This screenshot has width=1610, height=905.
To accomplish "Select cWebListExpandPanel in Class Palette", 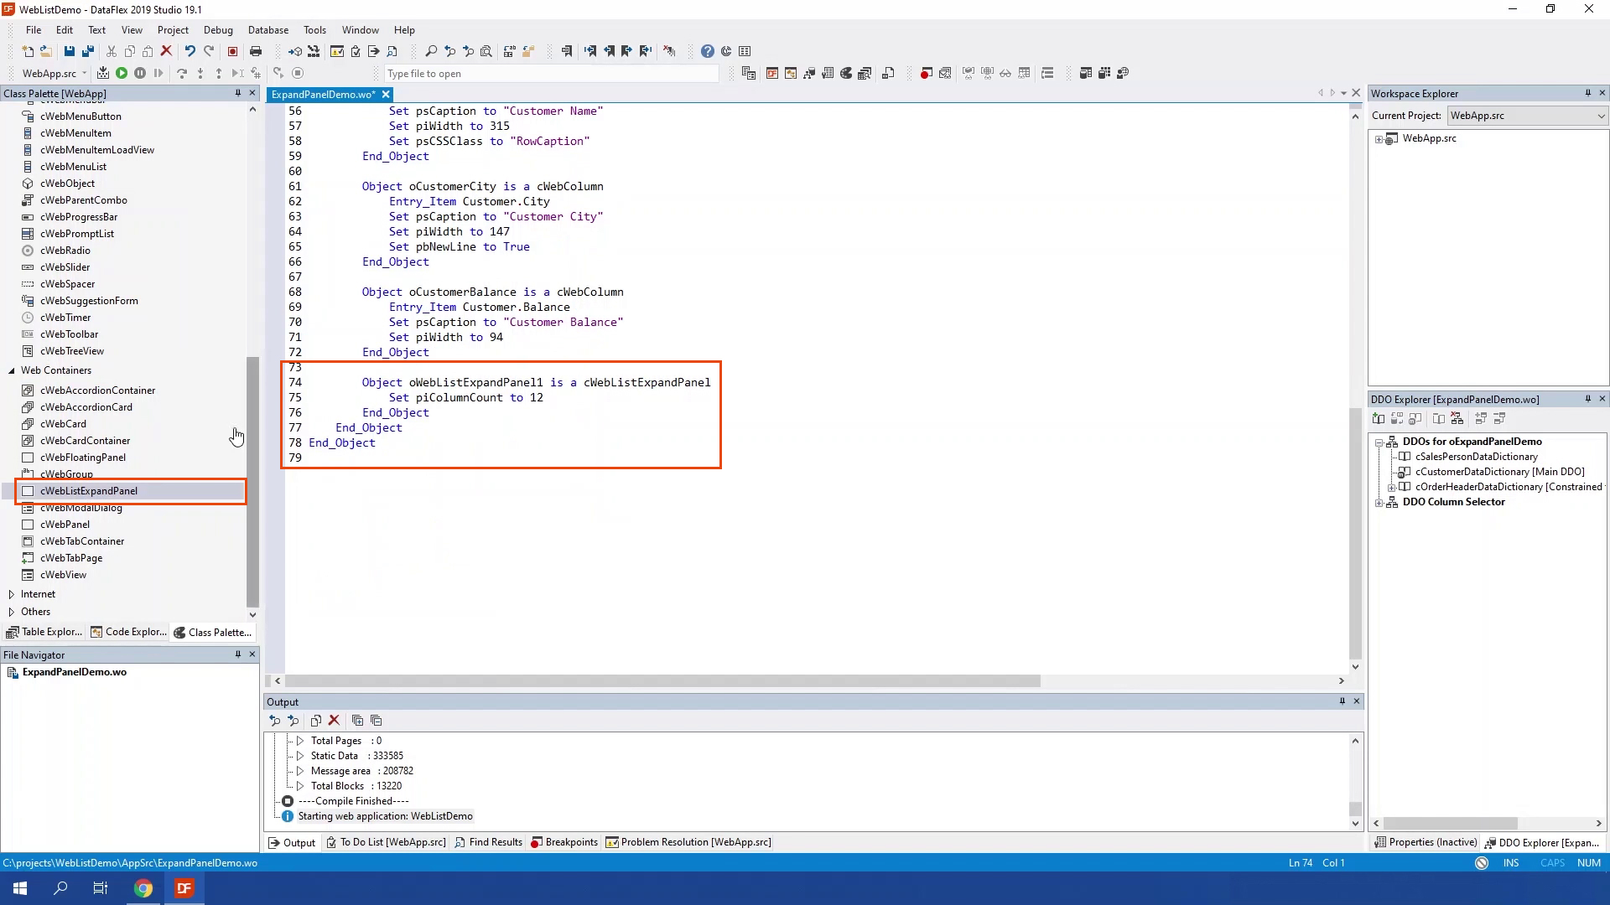I will [89, 491].
